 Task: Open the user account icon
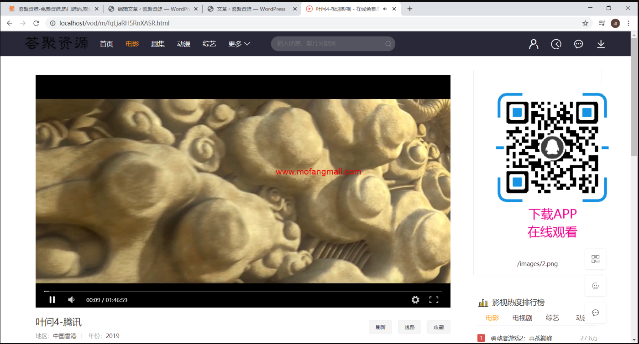click(534, 44)
